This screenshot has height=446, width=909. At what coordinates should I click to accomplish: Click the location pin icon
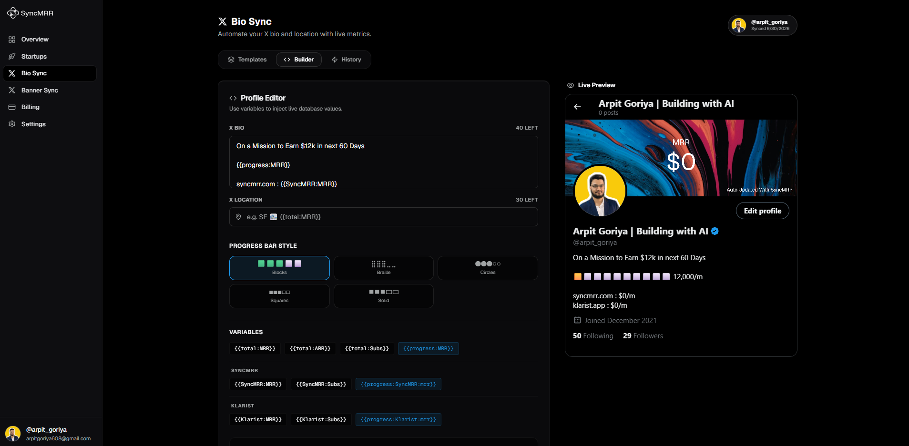[x=238, y=217]
